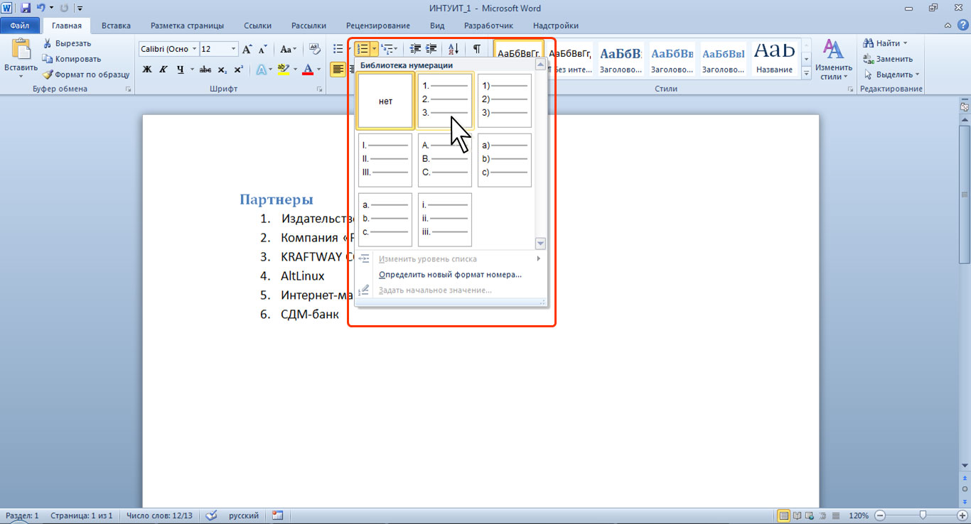
Task: Apply bold with the Ж button
Action: coord(147,70)
